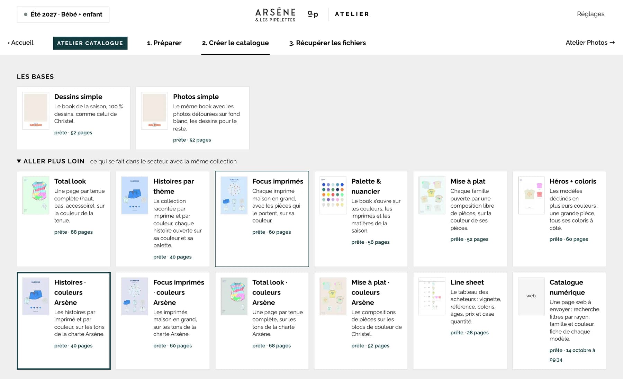Select the Mise à plat thumbnail

(432, 195)
